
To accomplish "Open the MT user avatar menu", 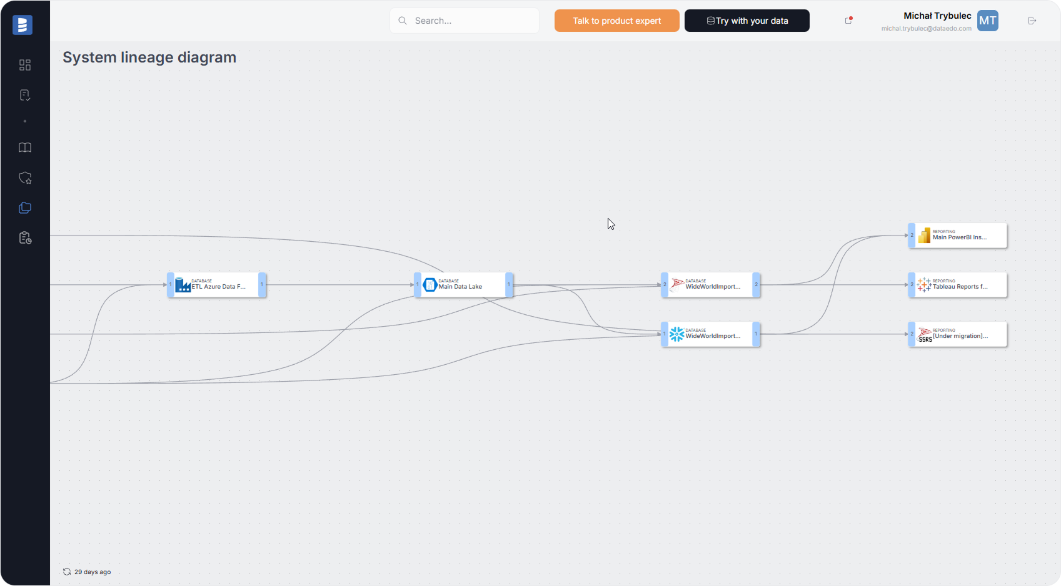I will tap(987, 21).
